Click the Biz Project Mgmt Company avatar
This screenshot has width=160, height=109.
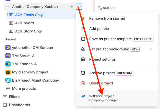(8, 80)
